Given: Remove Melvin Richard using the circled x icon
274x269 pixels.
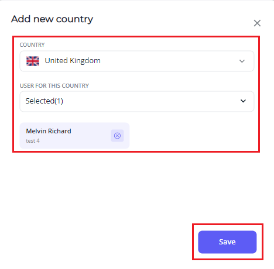Looking at the screenshot, I should pyautogui.click(x=117, y=136).
